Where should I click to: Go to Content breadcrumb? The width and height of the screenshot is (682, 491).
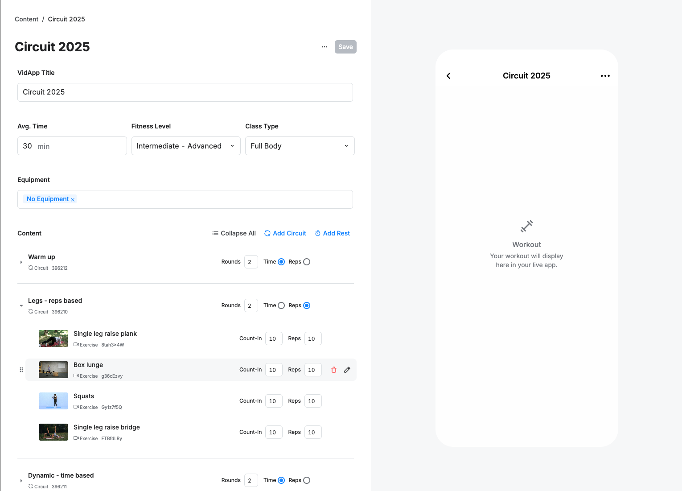[x=27, y=19]
